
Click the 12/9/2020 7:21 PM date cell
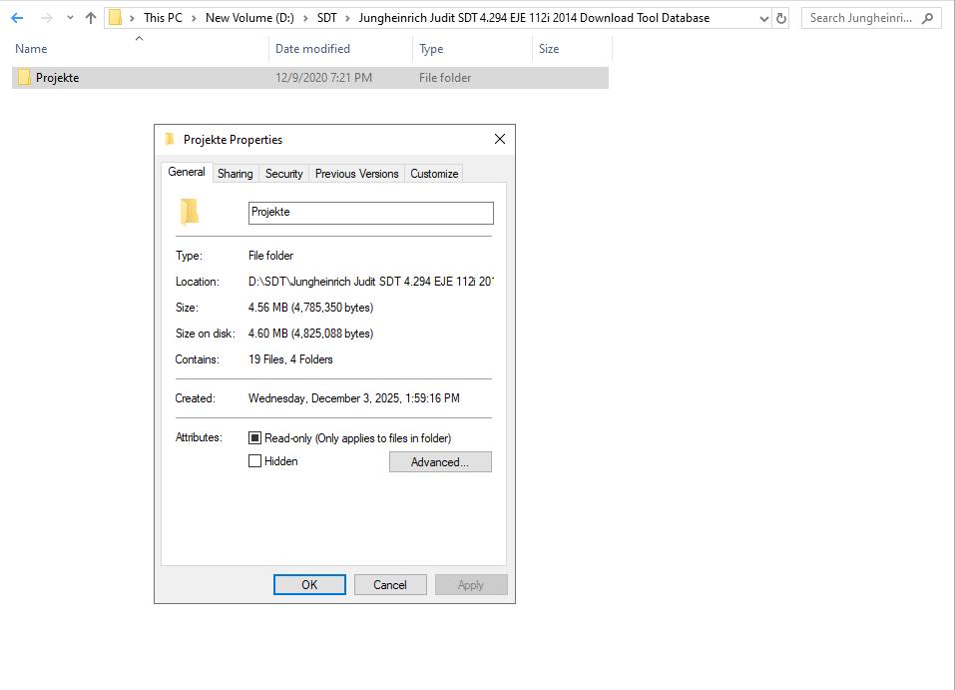323,78
